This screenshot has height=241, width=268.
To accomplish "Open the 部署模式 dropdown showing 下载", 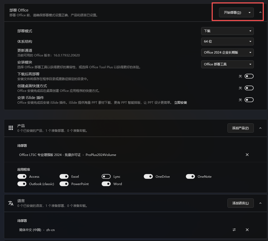I will pyautogui.click(x=227, y=31).
